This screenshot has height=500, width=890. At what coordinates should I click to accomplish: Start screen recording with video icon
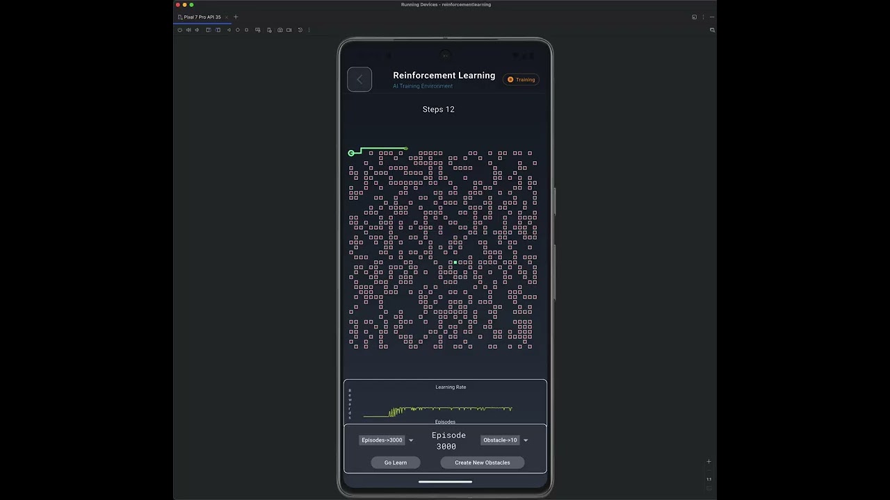(x=289, y=30)
